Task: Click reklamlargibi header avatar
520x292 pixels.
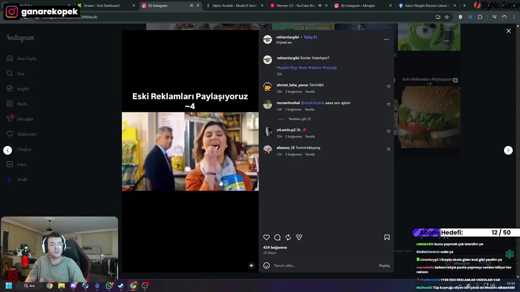Action: (x=267, y=39)
